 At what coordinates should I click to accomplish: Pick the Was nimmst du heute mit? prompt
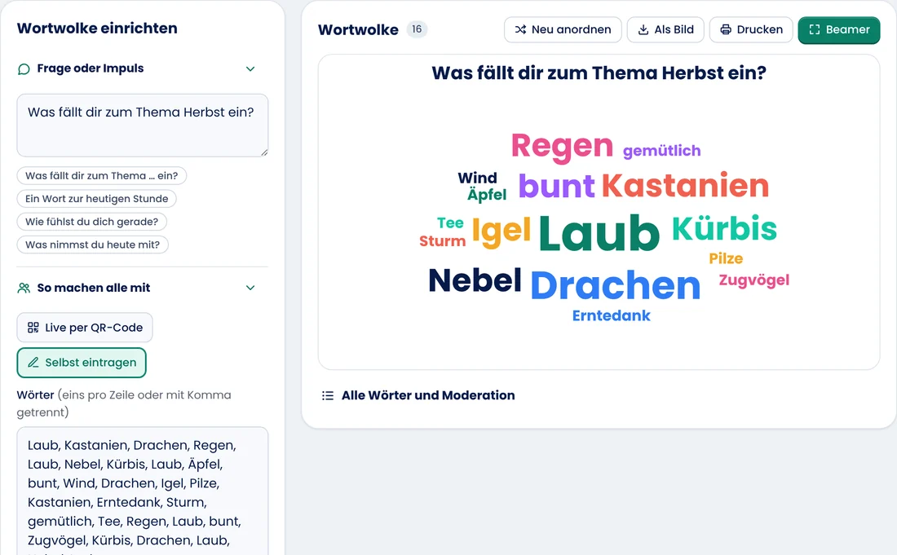(x=93, y=244)
